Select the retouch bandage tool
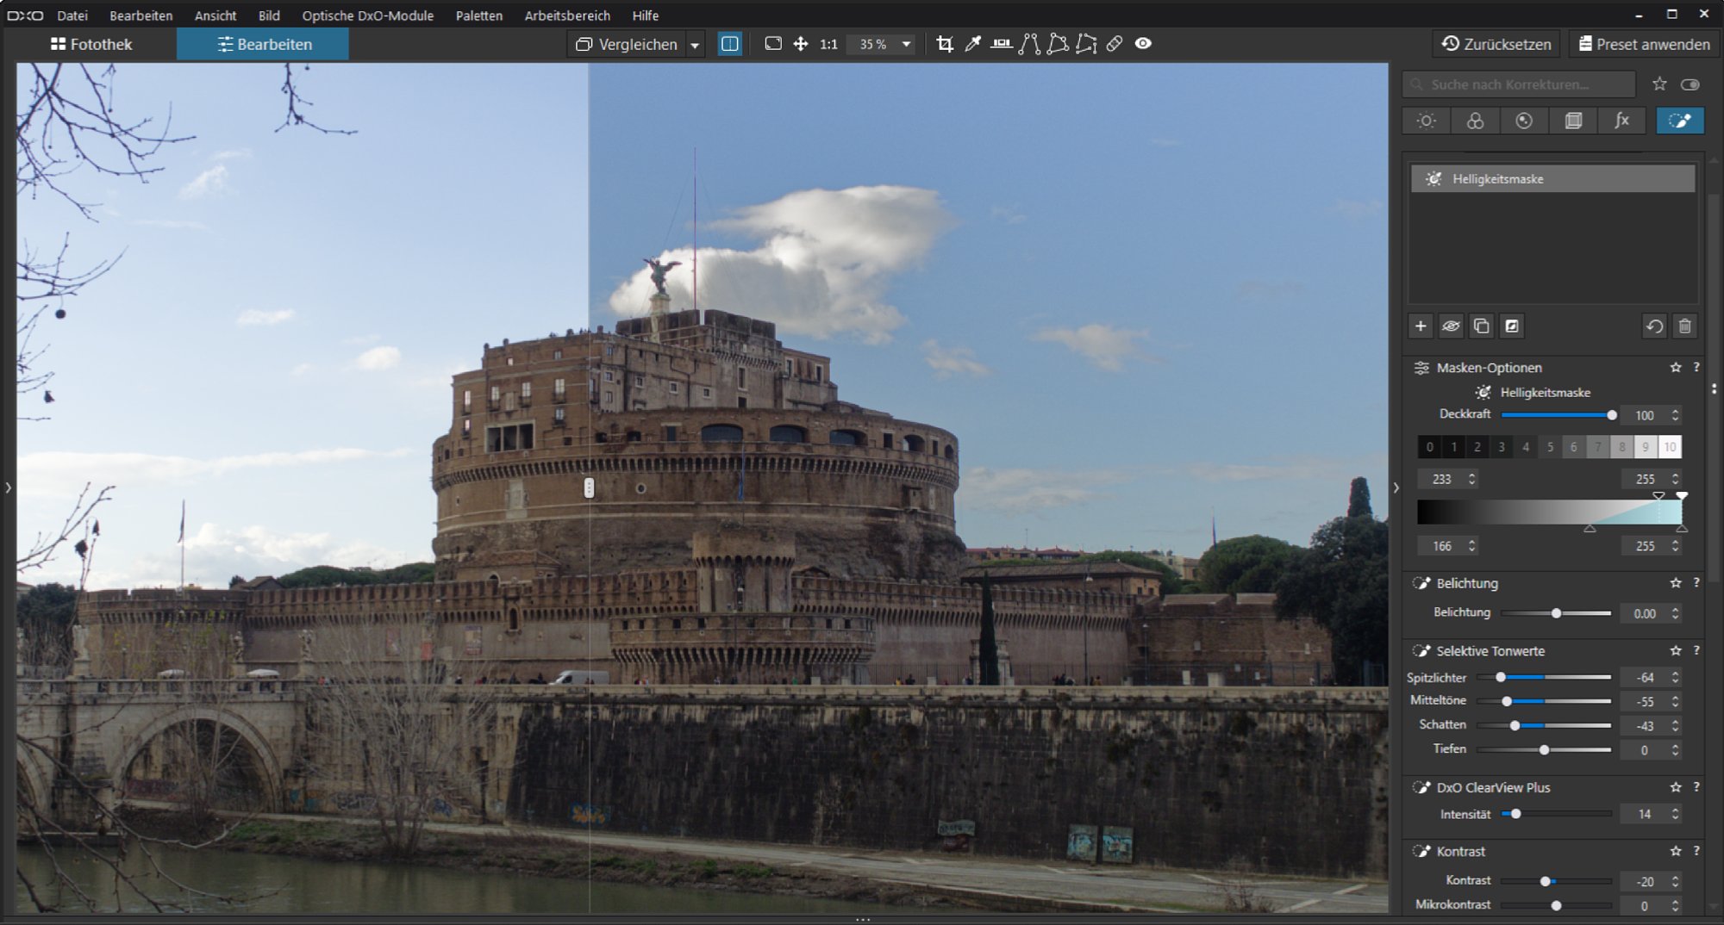Image resolution: width=1724 pixels, height=925 pixels. pyautogui.click(x=1115, y=44)
